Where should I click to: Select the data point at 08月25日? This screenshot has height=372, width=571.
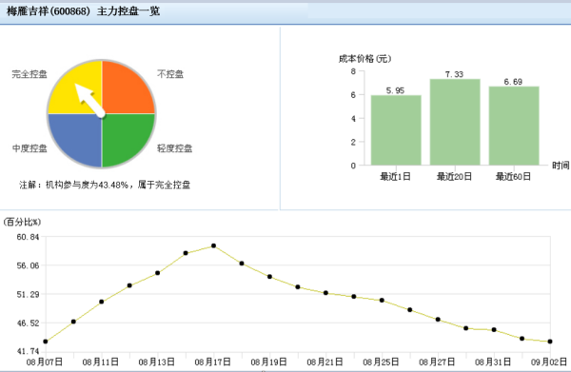click(382, 301)
